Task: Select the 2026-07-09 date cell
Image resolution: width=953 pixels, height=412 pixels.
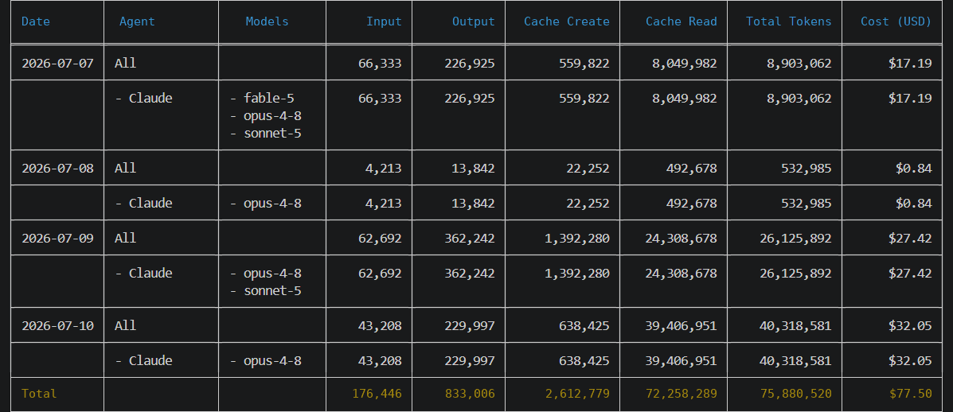Action: point(58,238)
